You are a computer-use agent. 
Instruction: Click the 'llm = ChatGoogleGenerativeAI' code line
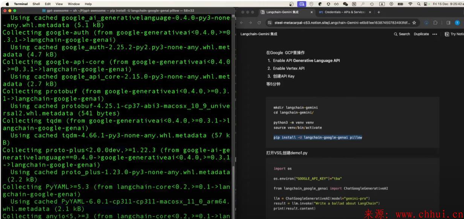322,198
